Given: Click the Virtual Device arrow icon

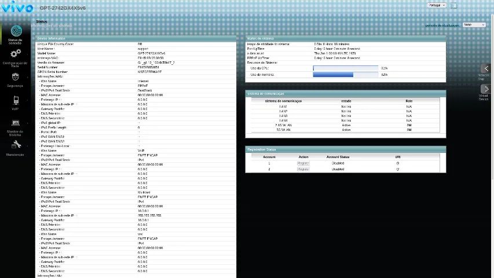Looking at the screenshot, I should (486, 89).
